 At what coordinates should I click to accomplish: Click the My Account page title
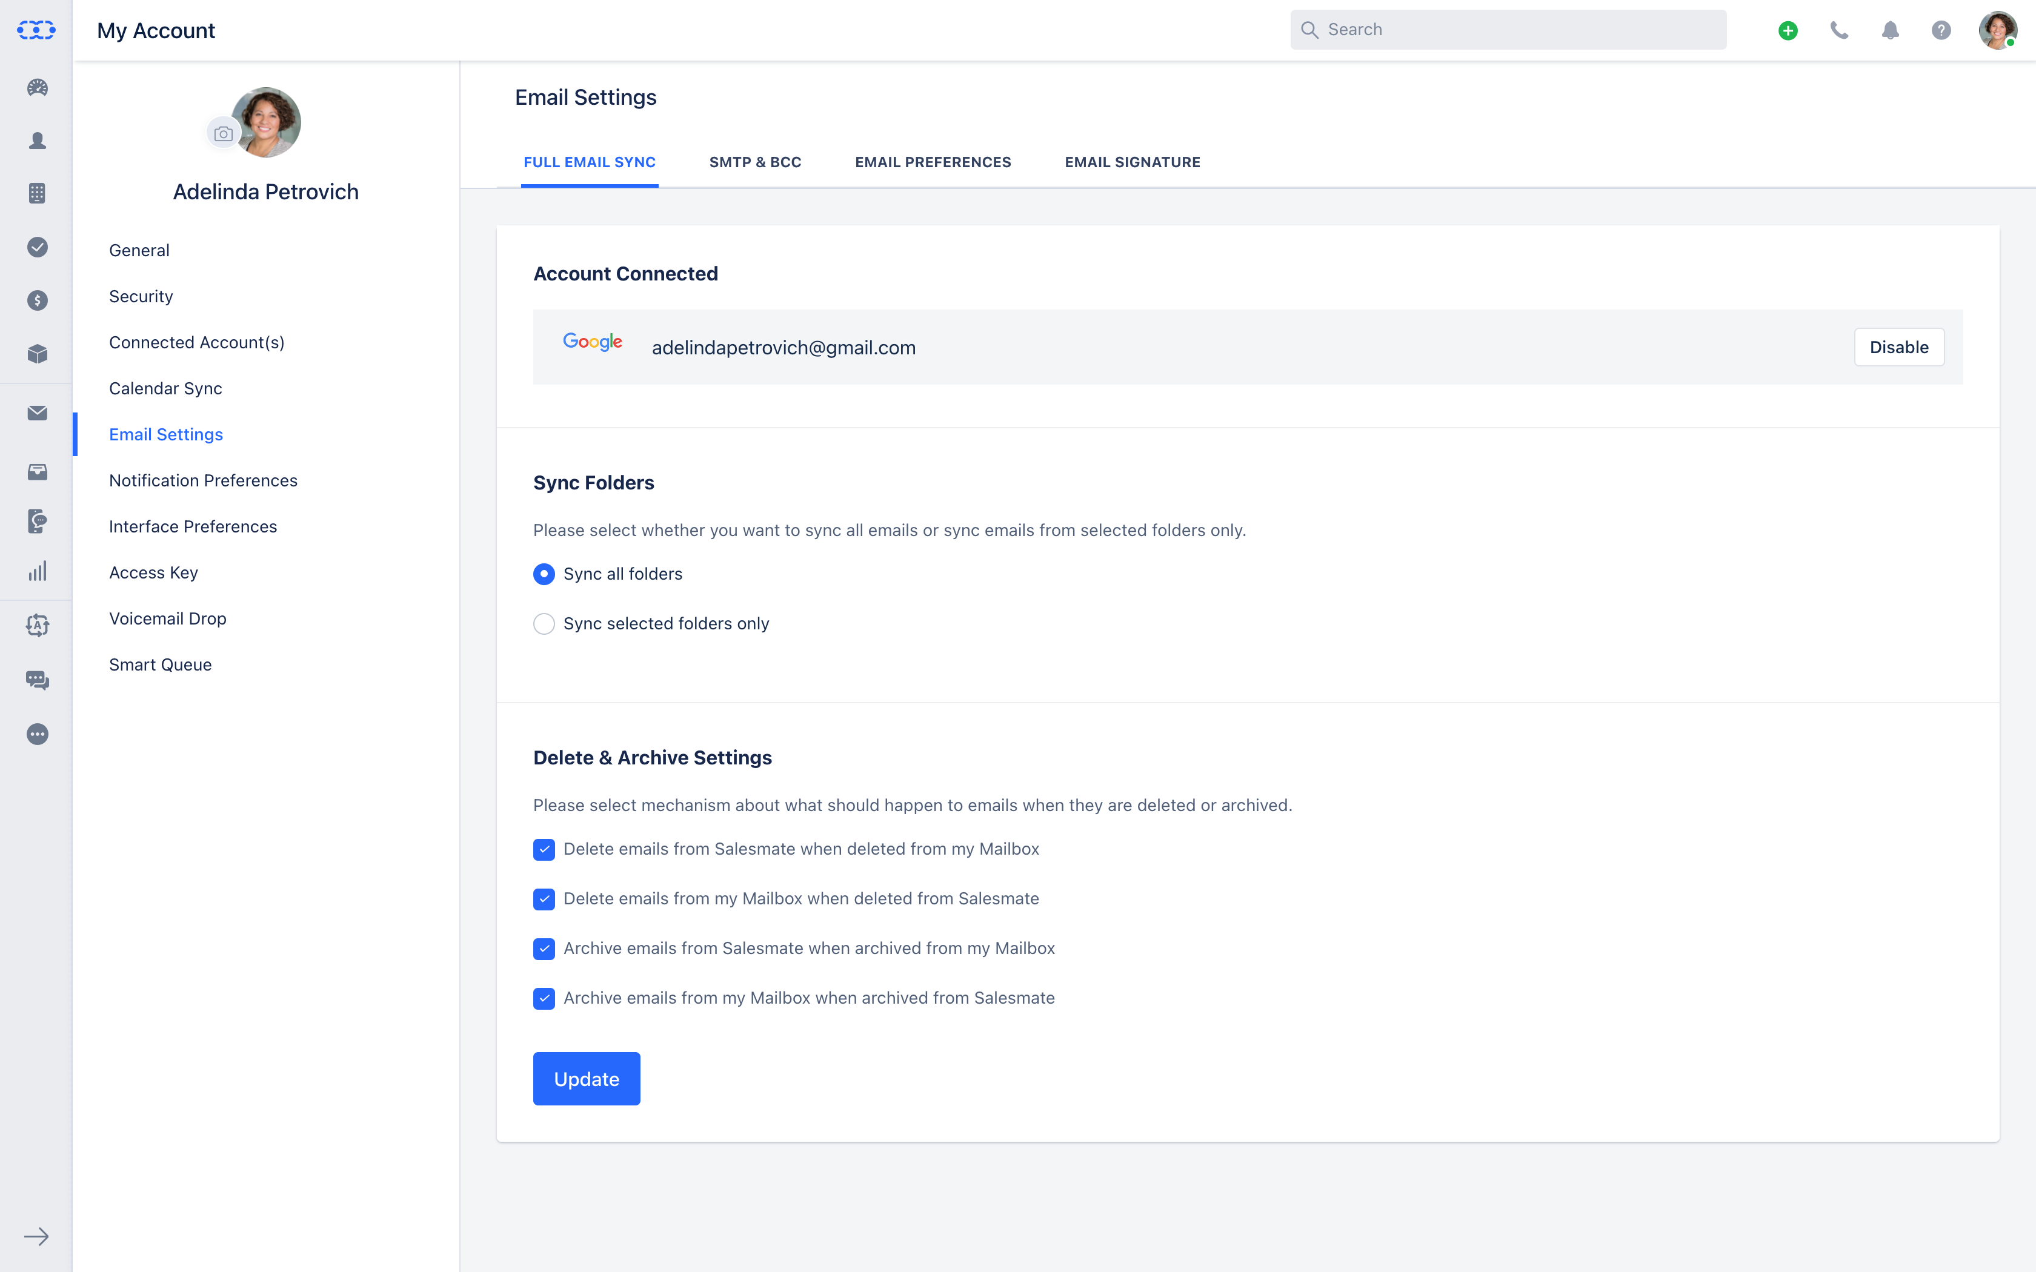tap(156, 30)
